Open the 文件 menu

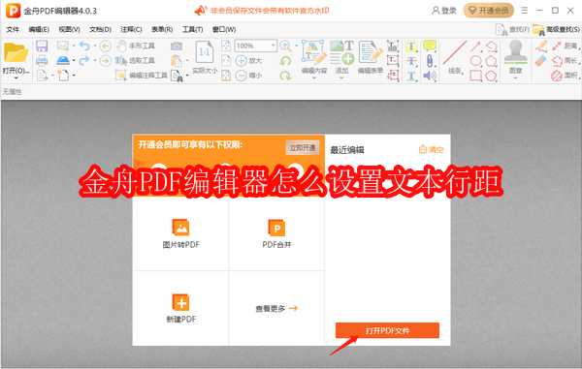click(13, 29)
